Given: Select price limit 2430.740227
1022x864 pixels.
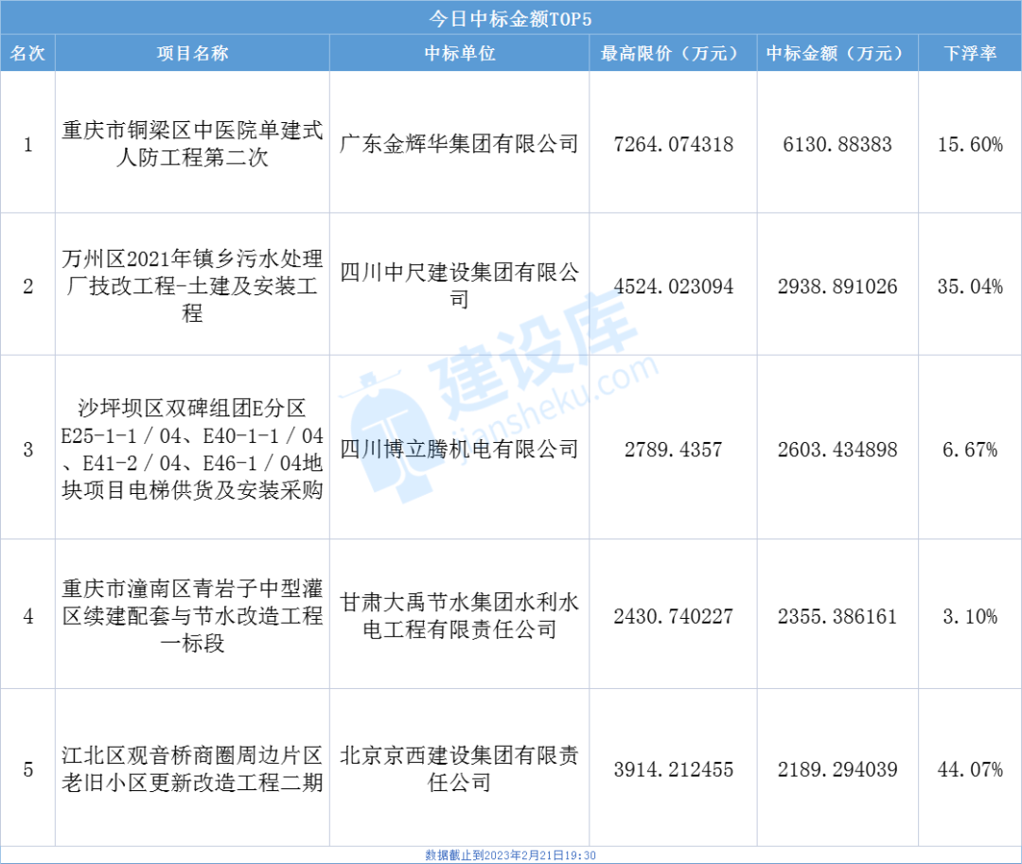Looking at the screenshot, I should click(673, 617).
